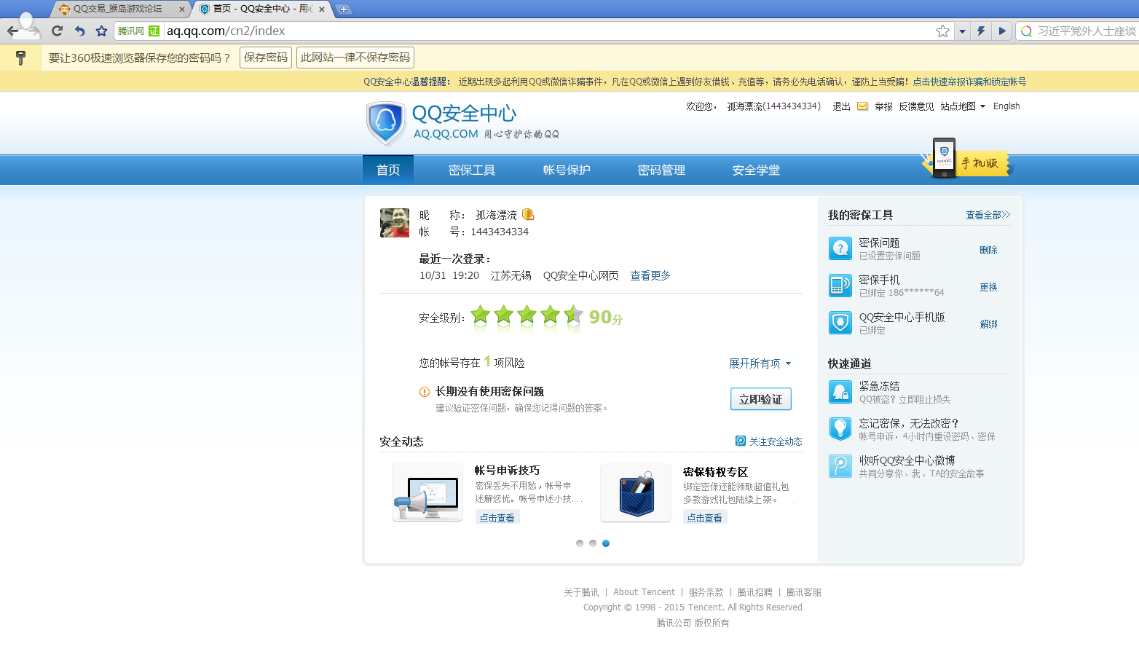Expand 展开所有项 risk list
Screen dimensions: 1139x649
tap(760, 363)
